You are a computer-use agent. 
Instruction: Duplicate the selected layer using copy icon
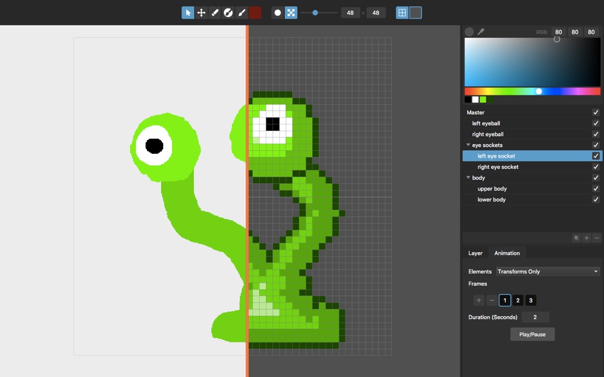click(576, 238)
